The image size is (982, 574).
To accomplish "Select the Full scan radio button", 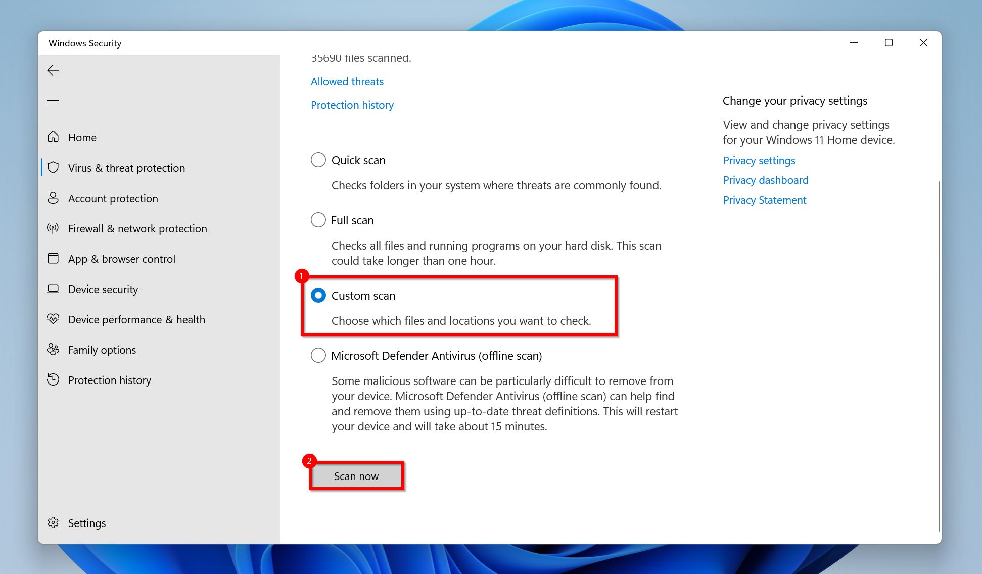I will click(318, 219).
